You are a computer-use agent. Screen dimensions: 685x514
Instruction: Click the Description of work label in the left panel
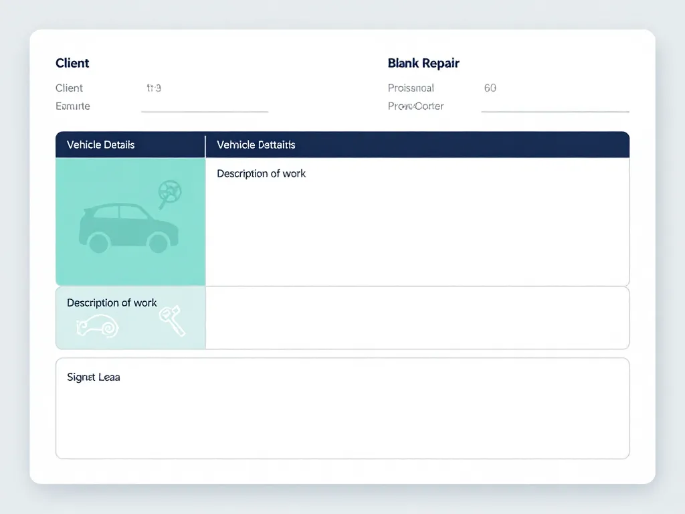point(112,303)
